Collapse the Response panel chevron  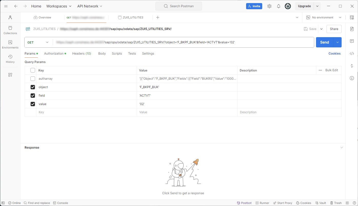coord(341,148)
